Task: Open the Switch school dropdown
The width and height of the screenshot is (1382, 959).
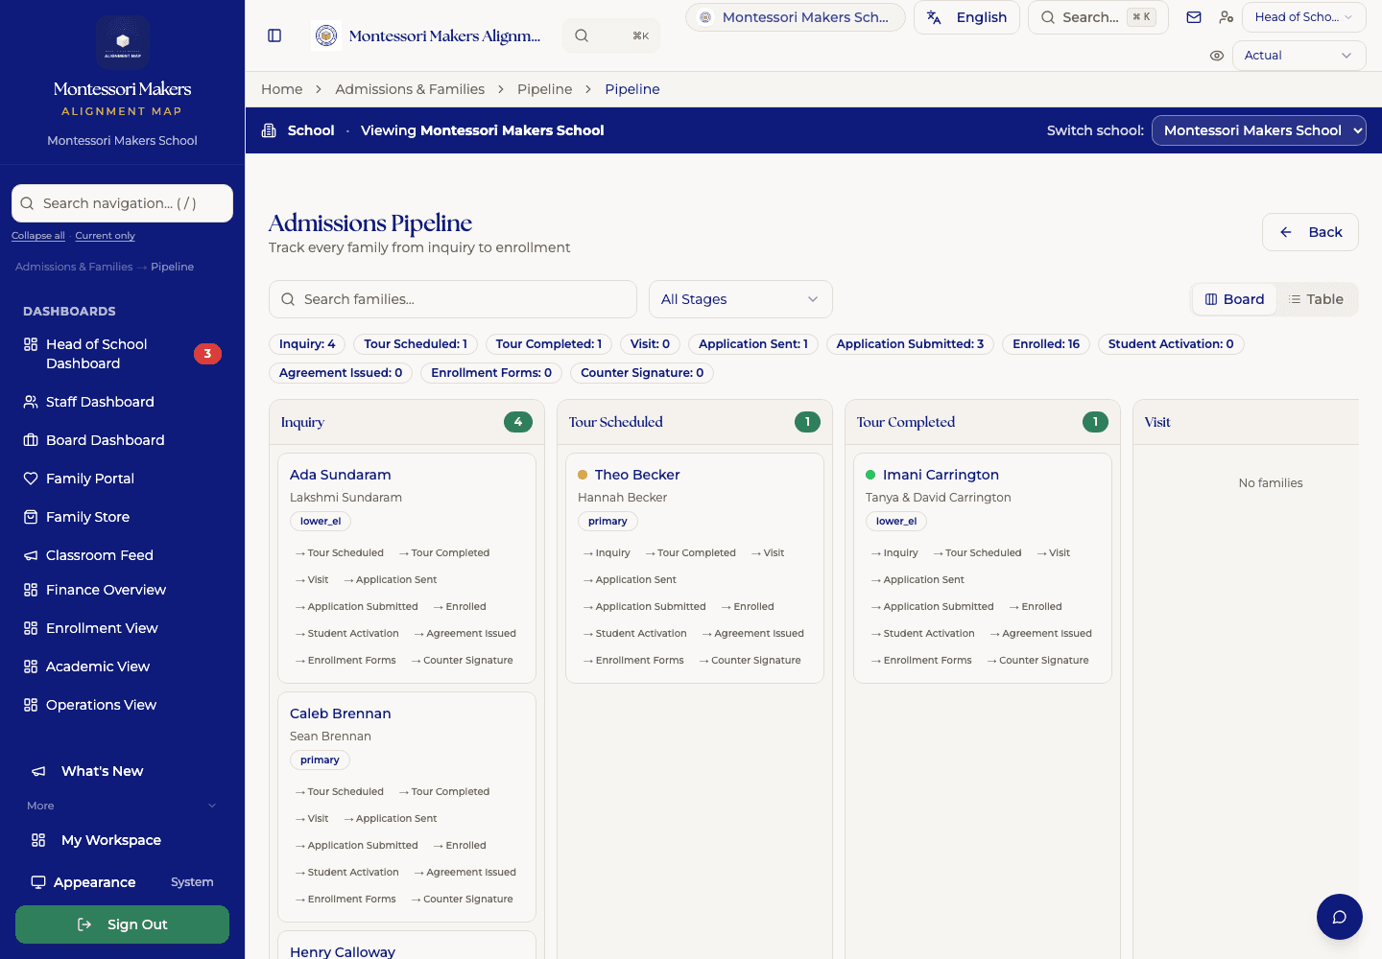Action: 1258,130
